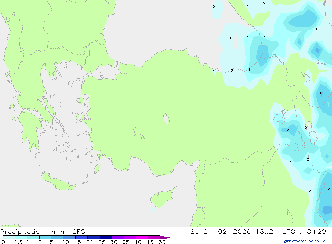Click the date 'Su 01-02-2026' label
This screenshot has height=244, width=332.
click(x=220, y=232)
